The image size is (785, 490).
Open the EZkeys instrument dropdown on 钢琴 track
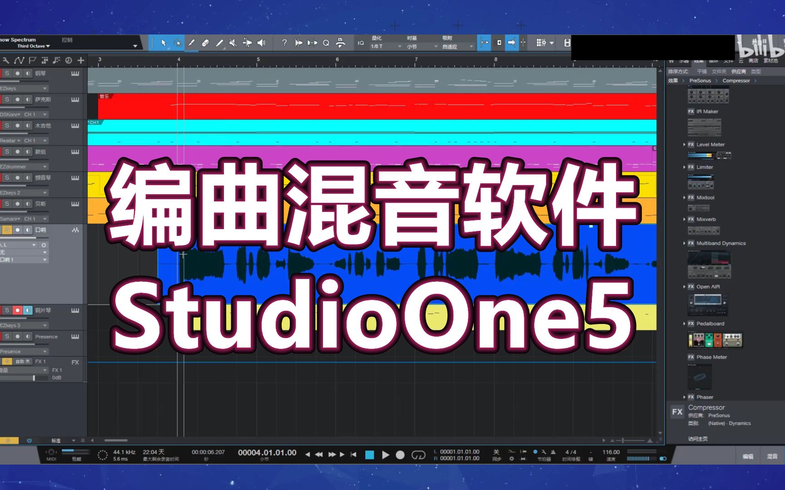point(24,88)
